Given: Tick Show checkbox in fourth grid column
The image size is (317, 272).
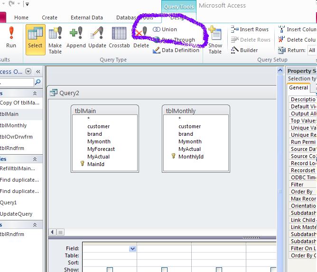Looking at the screenshot, I should pos(273,270).
